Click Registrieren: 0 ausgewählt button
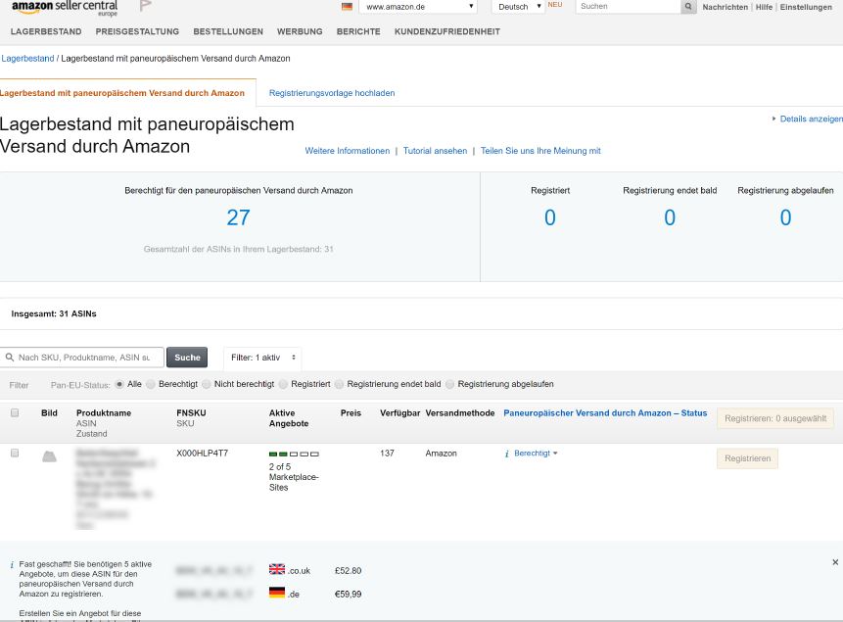 [775, 418]
